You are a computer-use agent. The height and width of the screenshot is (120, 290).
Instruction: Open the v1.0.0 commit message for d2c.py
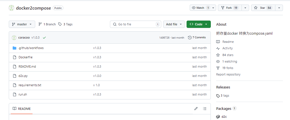coord(97,76)
